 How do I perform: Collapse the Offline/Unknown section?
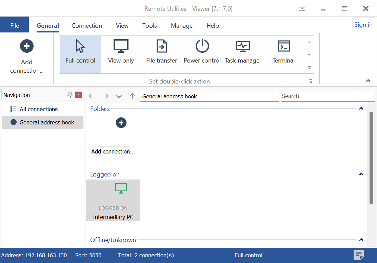click(x=361, y=240)
